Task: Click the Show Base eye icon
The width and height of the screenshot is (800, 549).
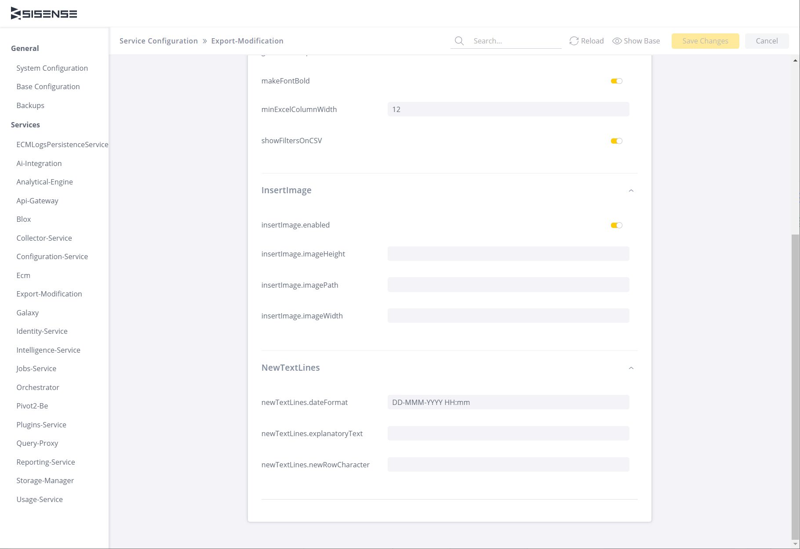Action: click(x=617, y=41)
